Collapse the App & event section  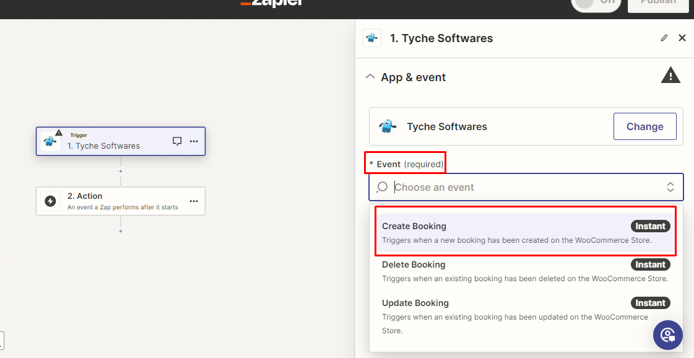pos(370,77)
